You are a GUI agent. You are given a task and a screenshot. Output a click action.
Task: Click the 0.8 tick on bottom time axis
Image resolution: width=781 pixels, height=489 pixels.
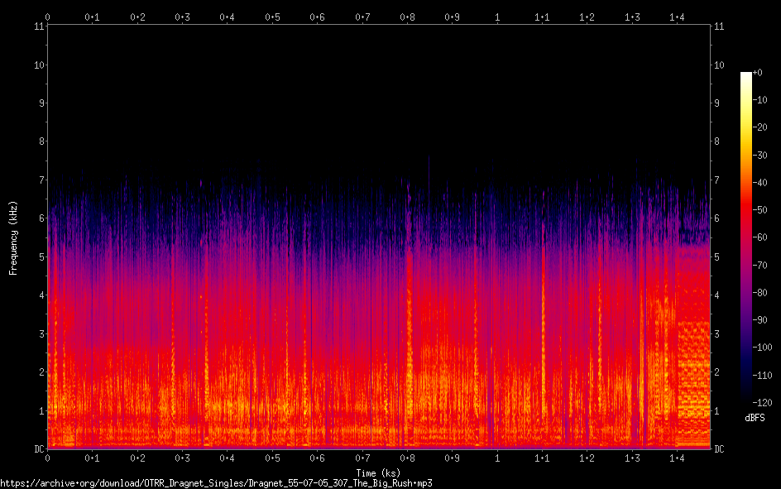tap(407, 458)
